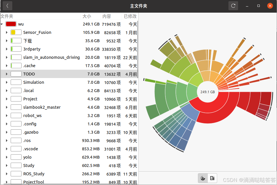The image size is (277, 185).
Task: Sort by the 已修改 column header
Action: [x=130, y=16]
